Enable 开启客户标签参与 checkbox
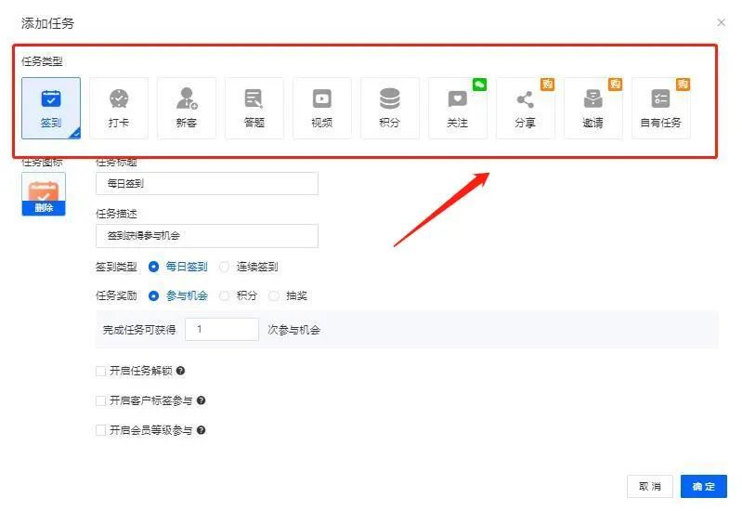This screenshot has height=511, width=742. point(100,400)
